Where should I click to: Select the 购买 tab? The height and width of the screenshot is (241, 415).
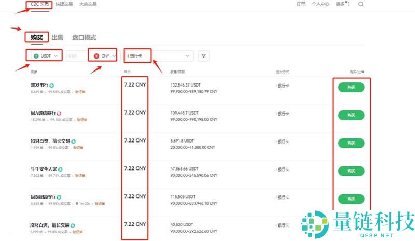(37, 37)
